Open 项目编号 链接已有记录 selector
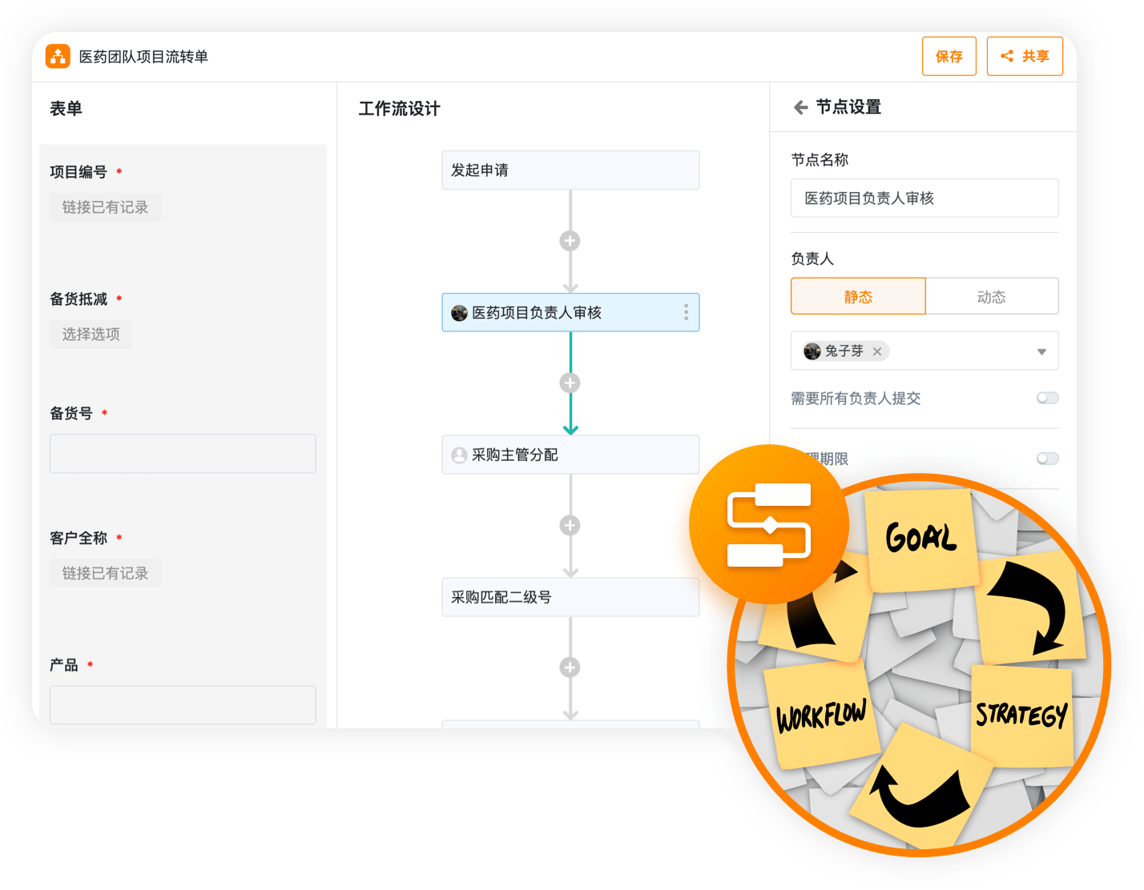The width and height of the screenshot is (1144, 890). (x=105, y=207)
